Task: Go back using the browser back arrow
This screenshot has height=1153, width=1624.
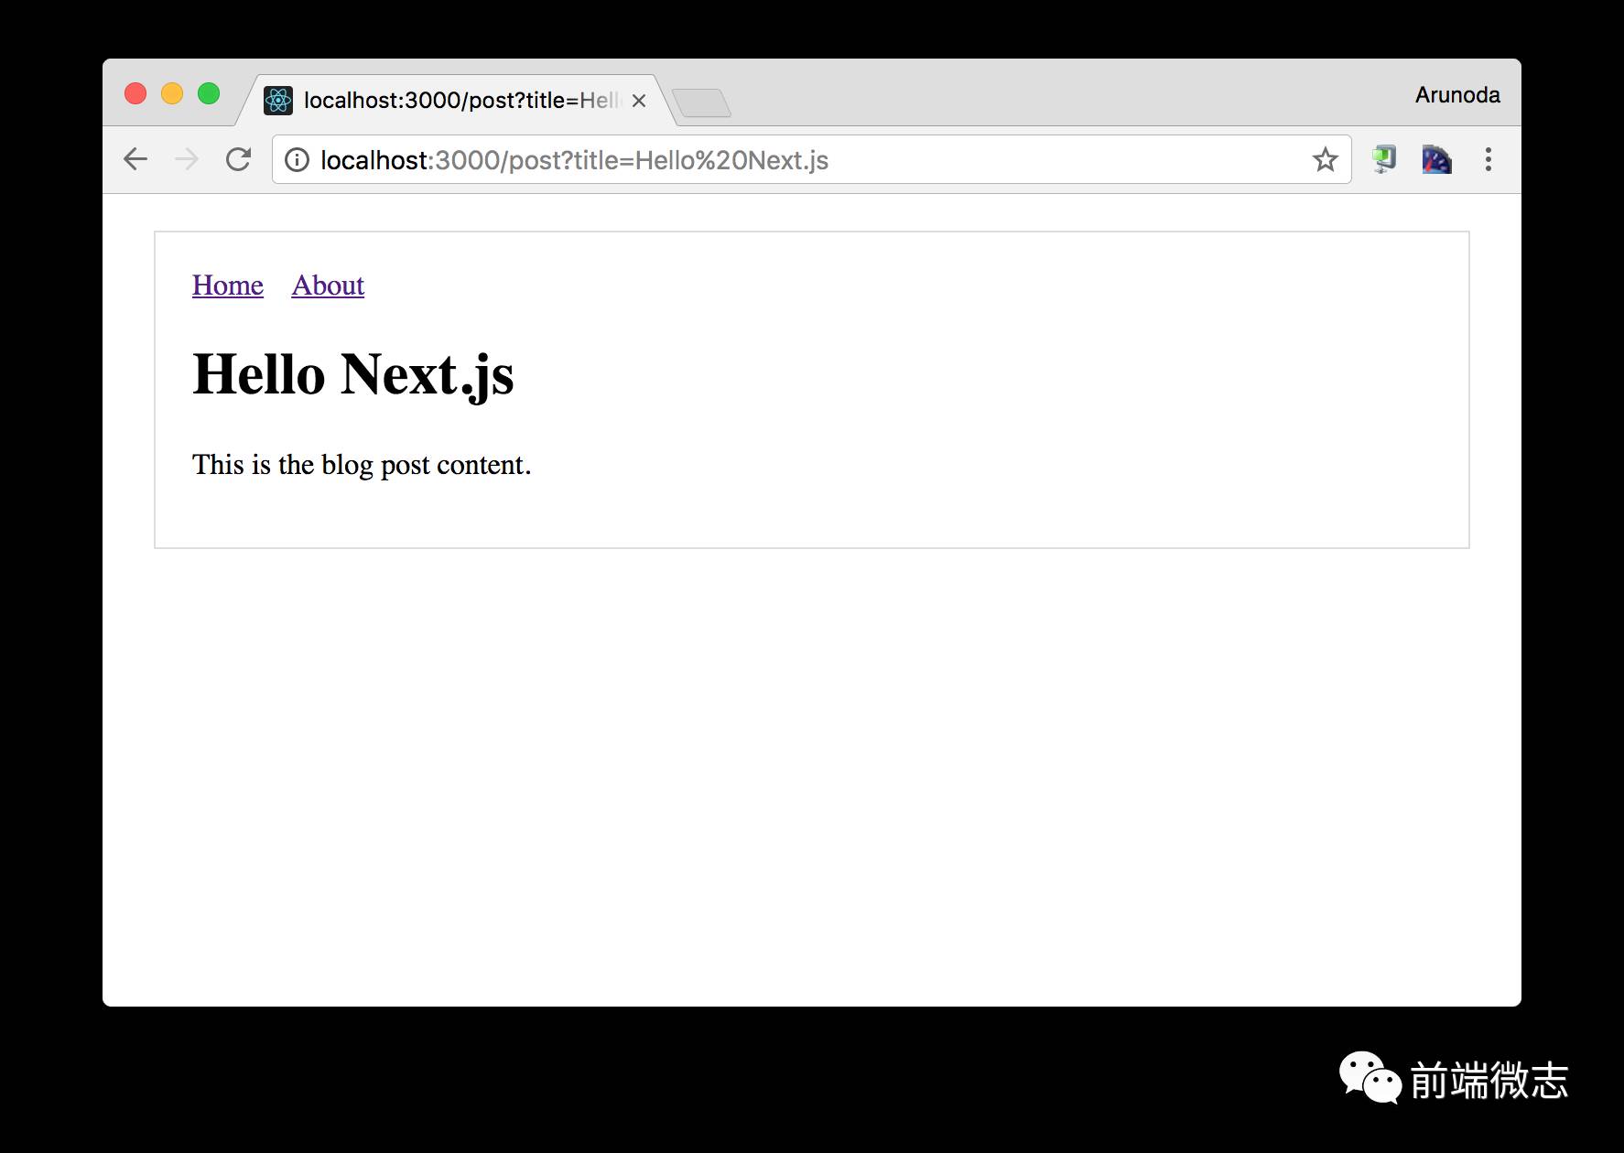Action: 135,159
